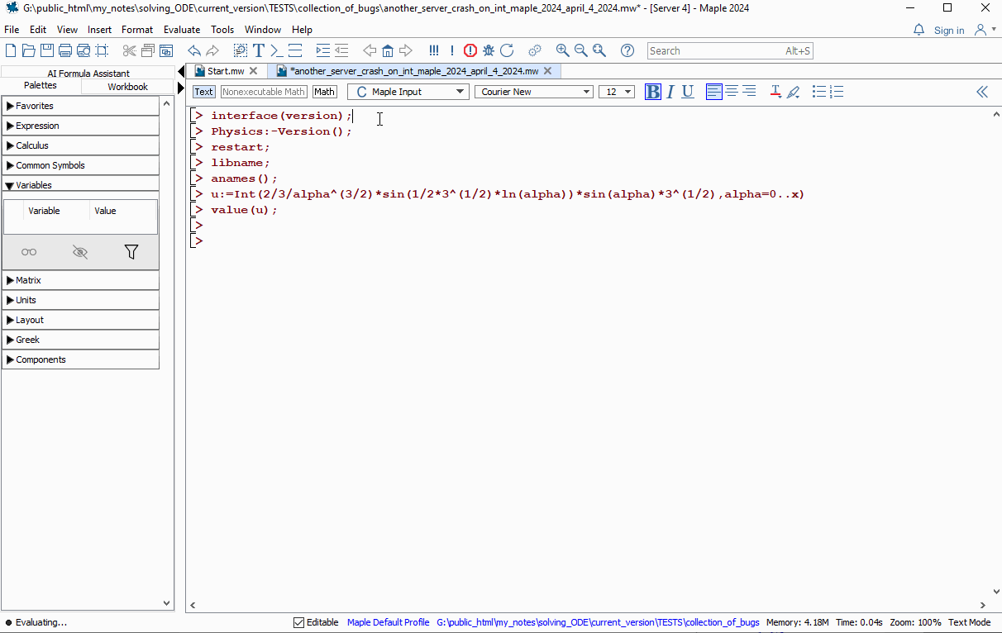Set left text alignment
The height and width of the screenshot is (633, 1002).
pos(714,92)
